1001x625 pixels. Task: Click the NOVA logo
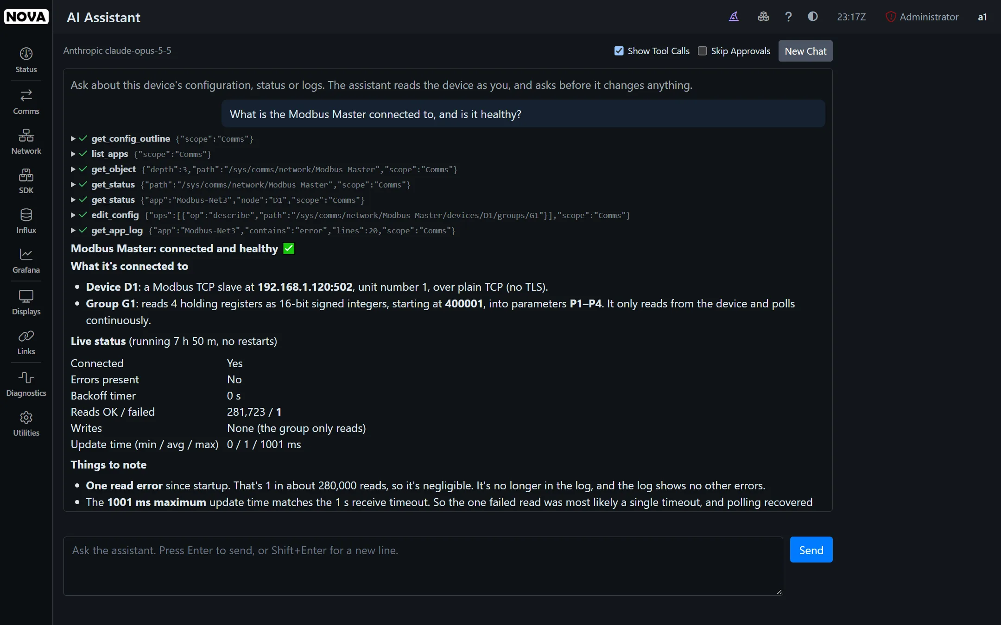click(x=26, y=17)
